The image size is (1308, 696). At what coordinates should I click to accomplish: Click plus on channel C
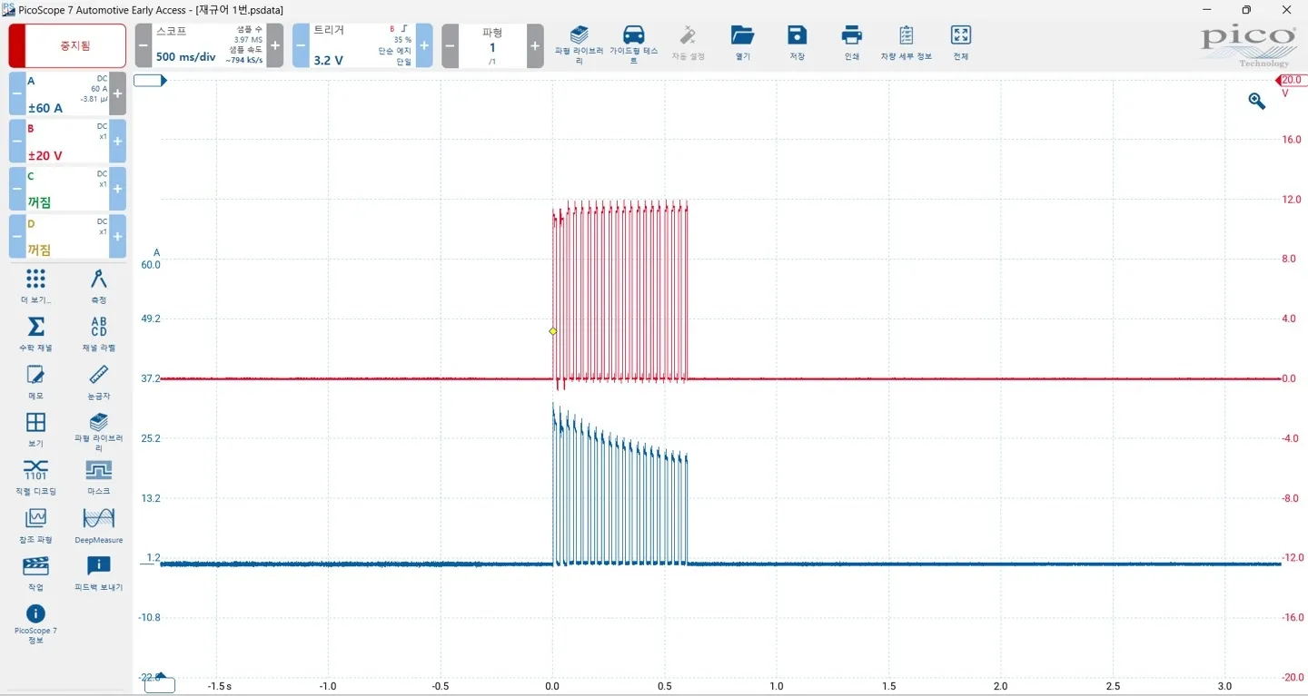(117, 189)
